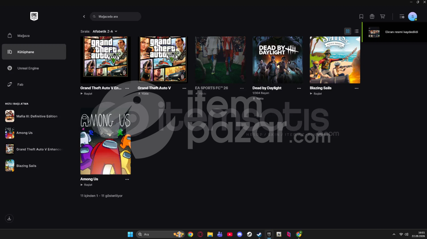The image size is (427, 239).
Task: Click the taskbar Ara search box
Action: pos(160,234)
